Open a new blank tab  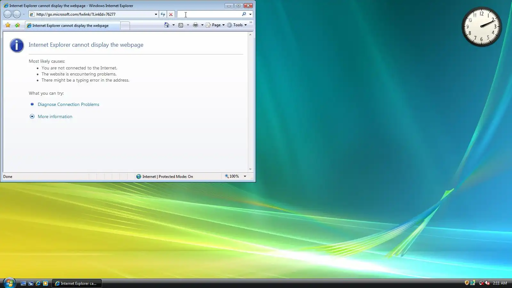[x=125, y=26]
